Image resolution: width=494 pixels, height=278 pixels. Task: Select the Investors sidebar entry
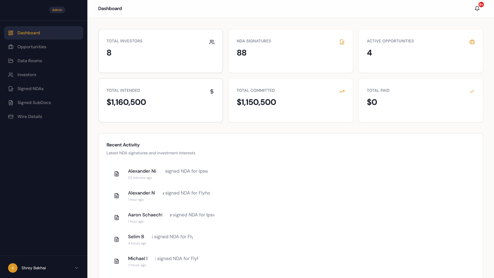(x=27, y=75)
